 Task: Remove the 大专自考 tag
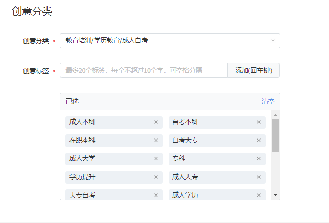pyautogui.click(x=156, y=196)
